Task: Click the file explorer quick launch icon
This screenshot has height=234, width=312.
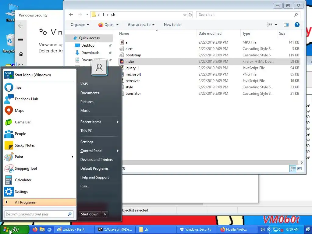Action: (x=42, y=229)
